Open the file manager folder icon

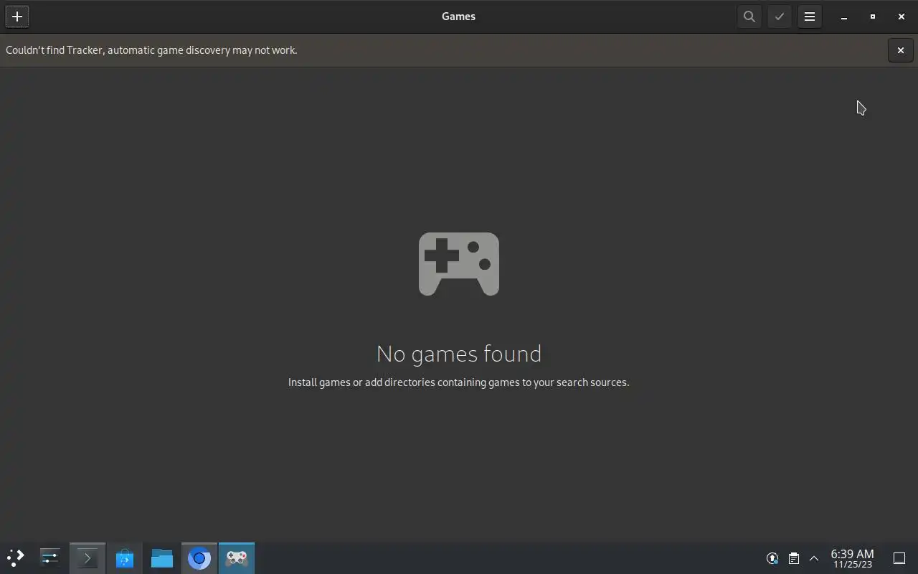162,558
